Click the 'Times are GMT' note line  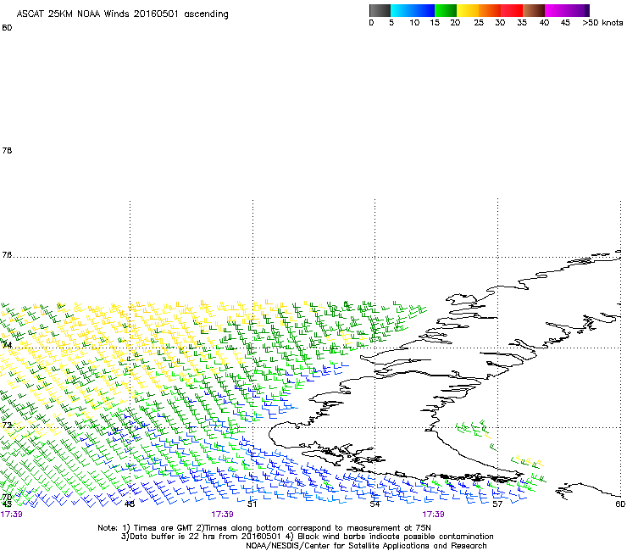(x=264, y=528)
